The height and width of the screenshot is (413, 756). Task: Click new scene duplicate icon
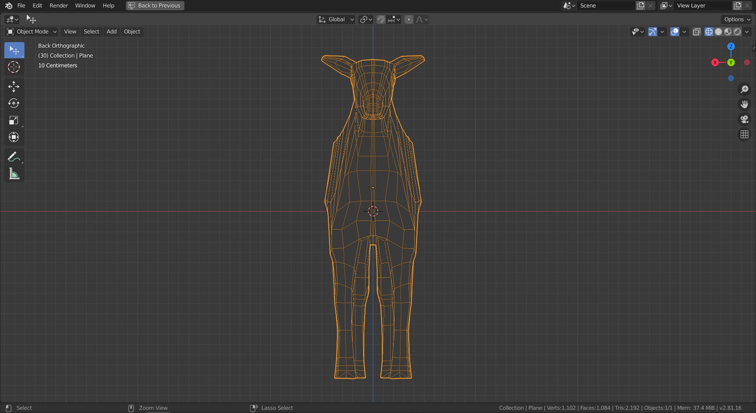[x=641, y=6]
